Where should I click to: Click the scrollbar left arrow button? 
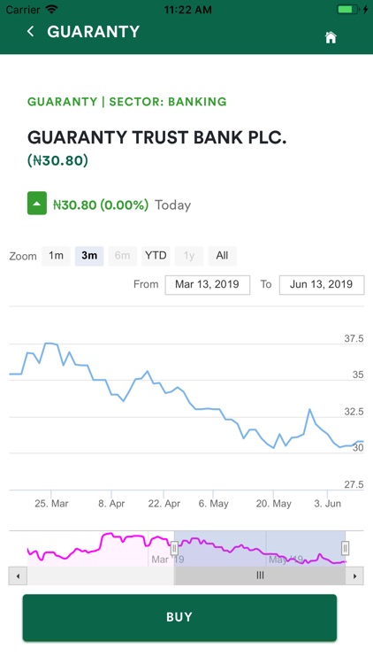tap(18, 576)
